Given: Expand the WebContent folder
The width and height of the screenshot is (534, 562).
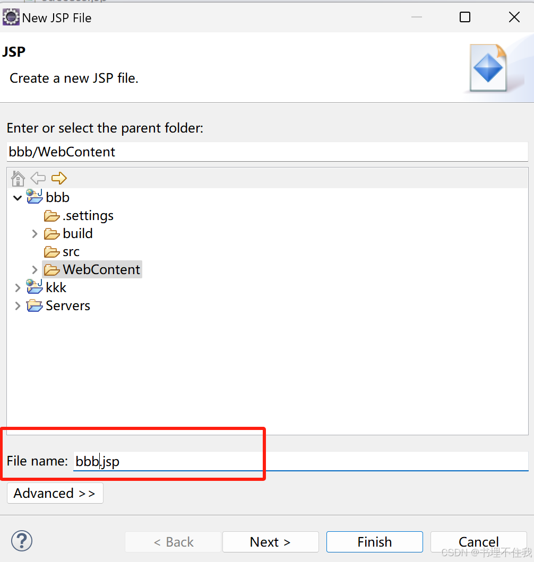Looking at the screenshot, I should coord(35,269).
